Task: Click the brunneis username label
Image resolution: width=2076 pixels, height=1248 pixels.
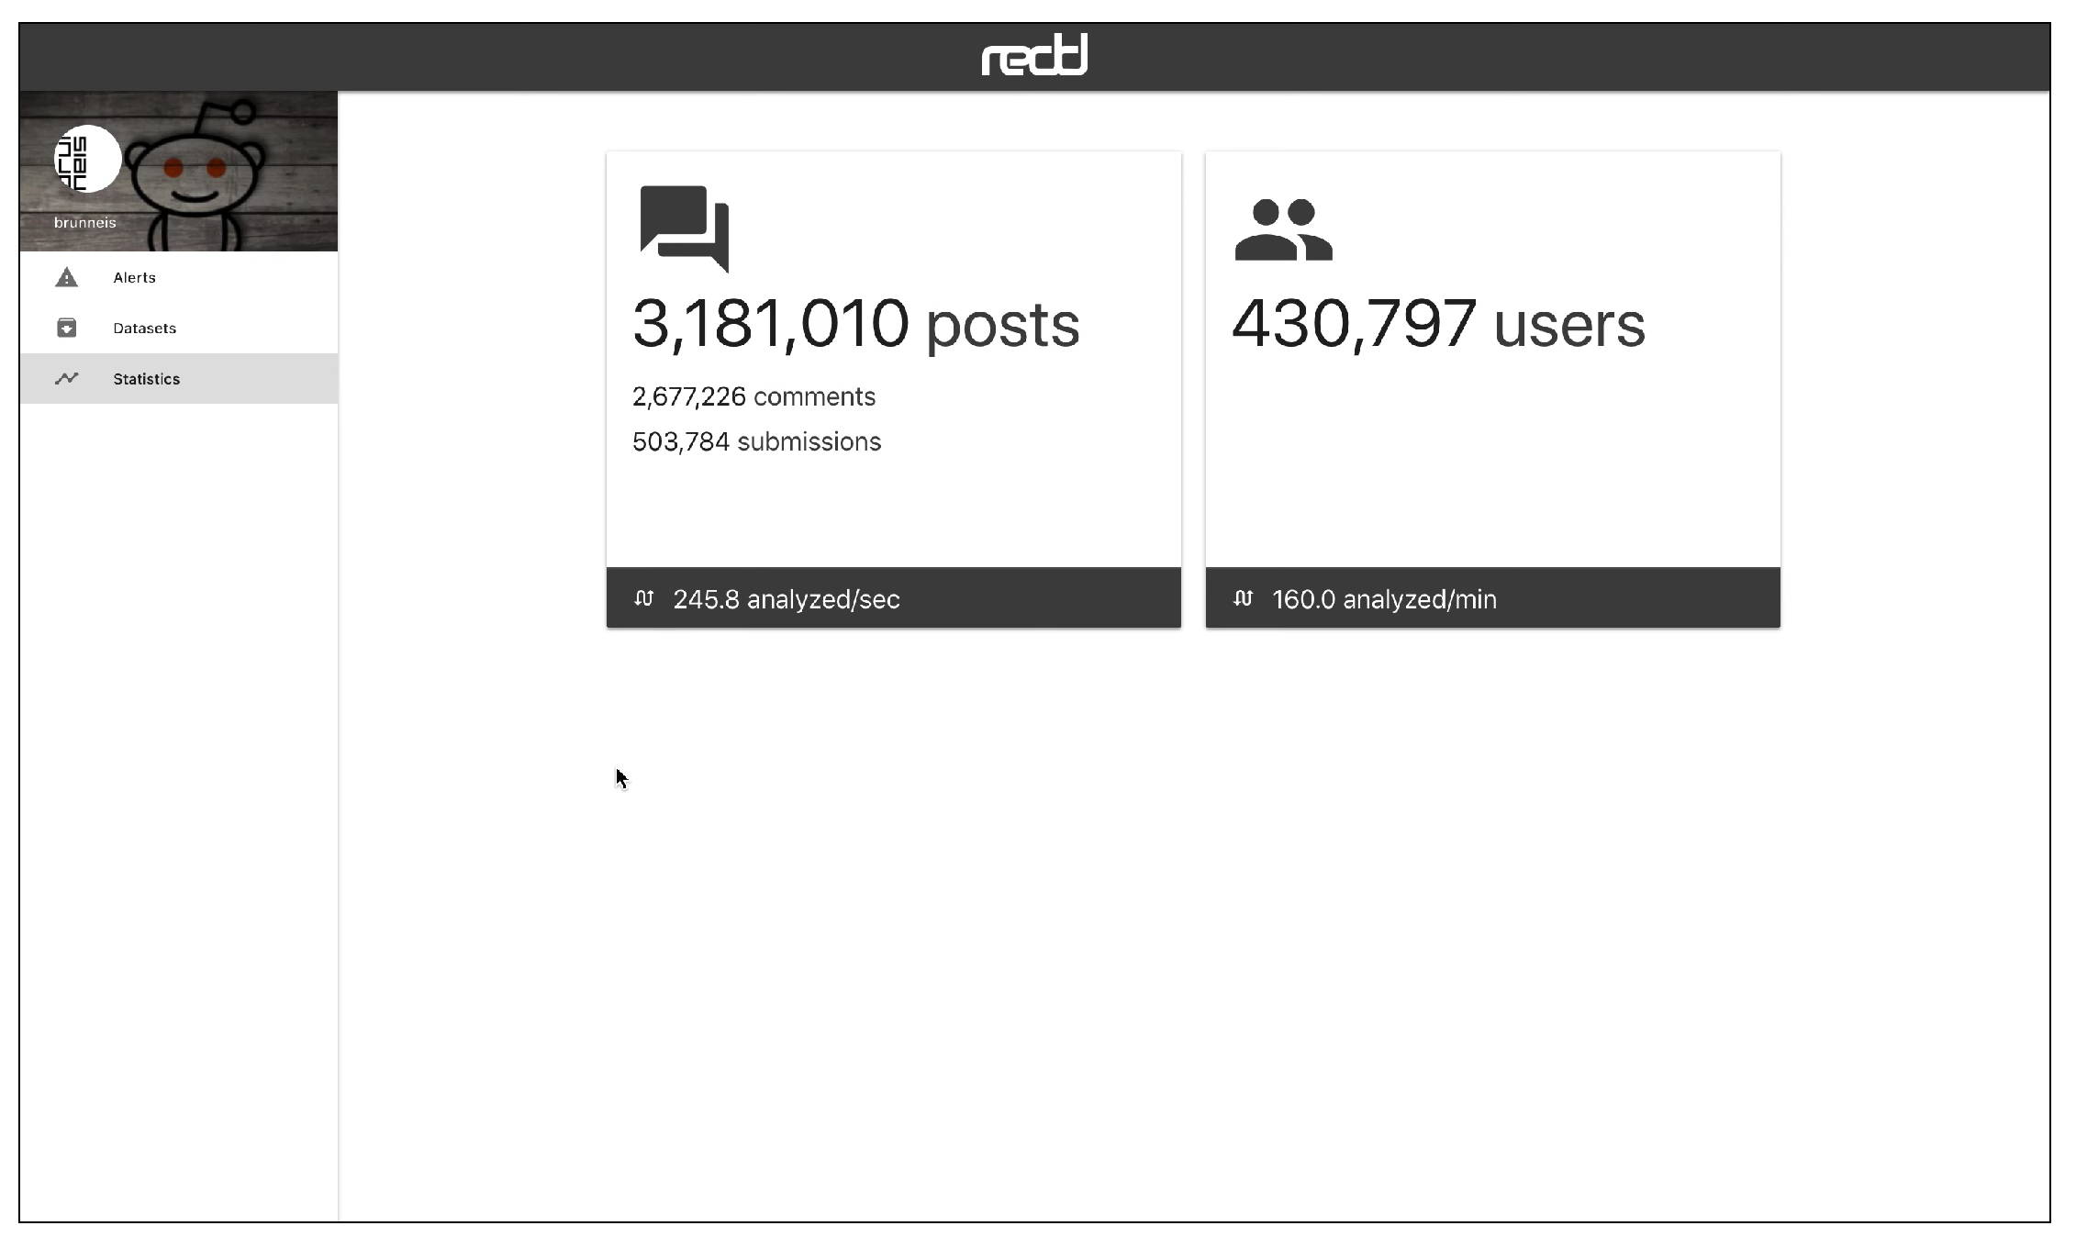Action: pyautogui.click(x=84, y=222)
